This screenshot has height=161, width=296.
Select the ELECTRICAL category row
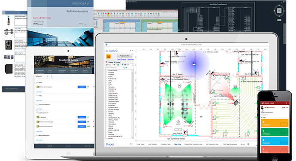tap(112, 103)
